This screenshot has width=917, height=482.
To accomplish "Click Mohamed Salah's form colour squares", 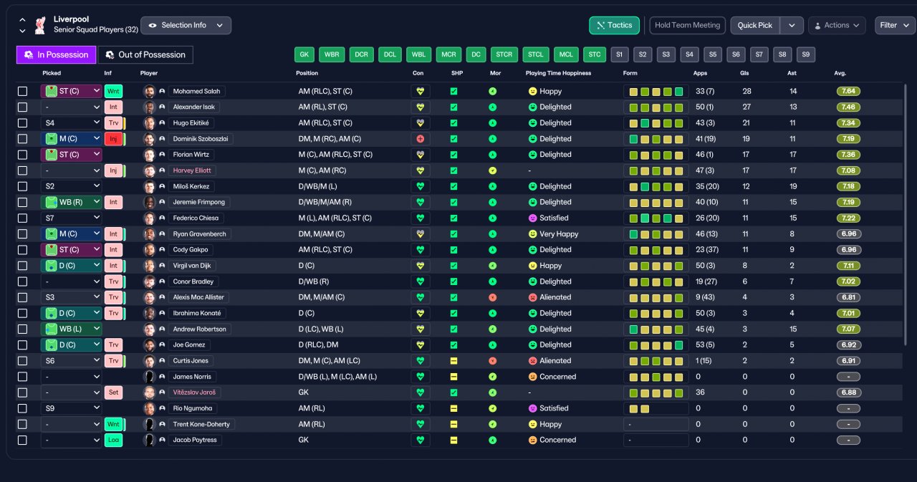I will tap(656, 92).
